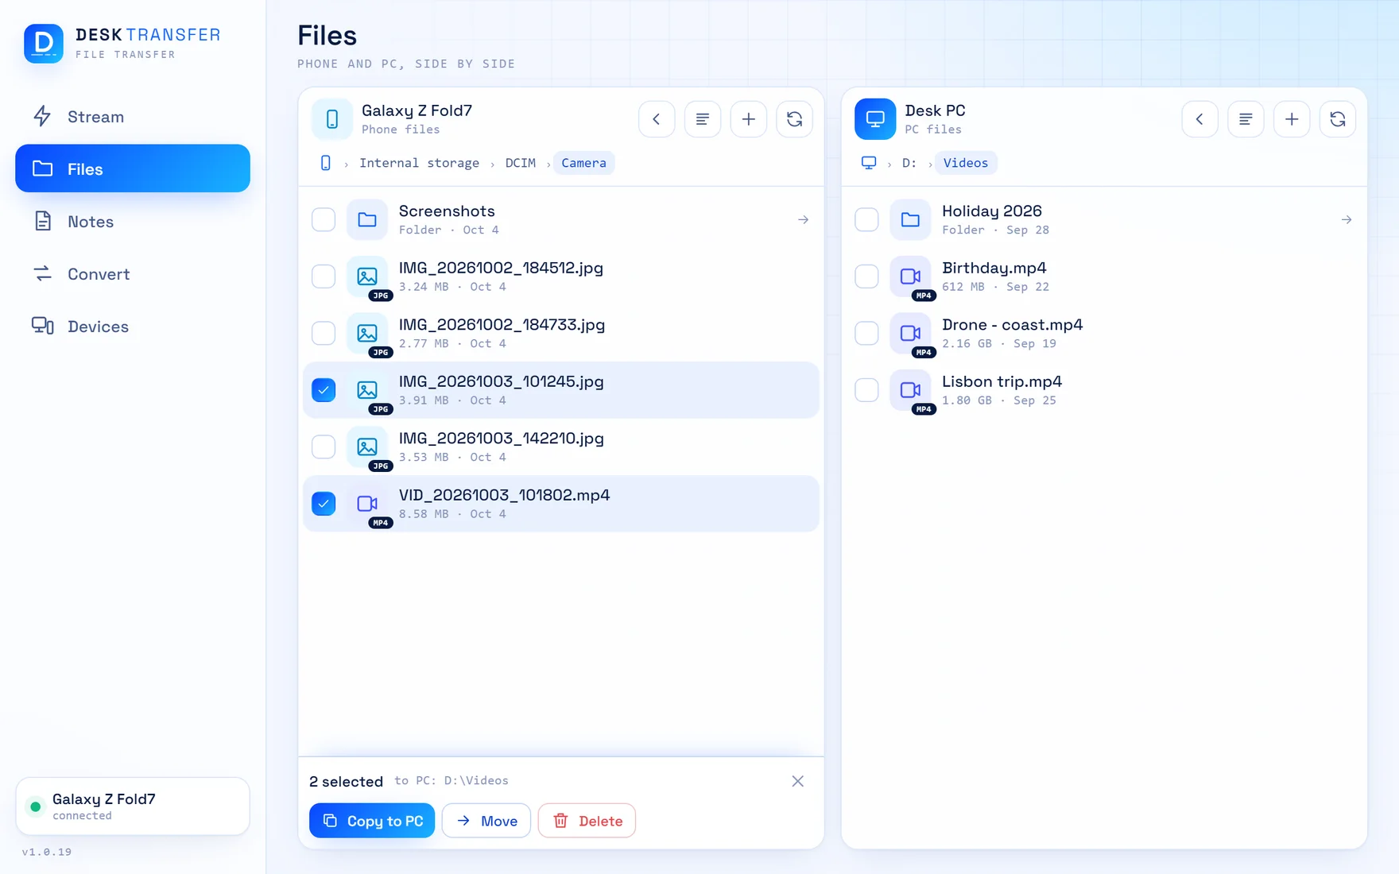Viewport: 1399px width, 874px height.
Task: Click the IMG_20261003_142210.jpg file name
Action: click(x=502, y=439)
